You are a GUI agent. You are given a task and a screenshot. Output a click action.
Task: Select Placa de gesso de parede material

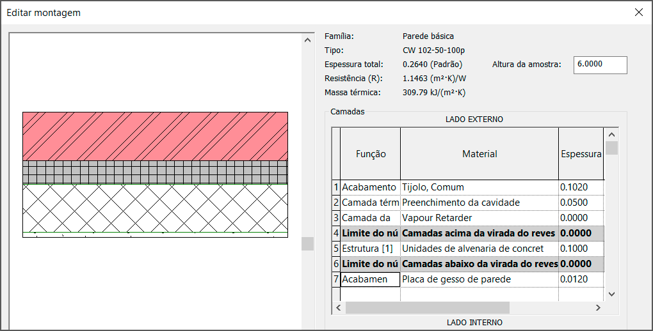(479, 279)
